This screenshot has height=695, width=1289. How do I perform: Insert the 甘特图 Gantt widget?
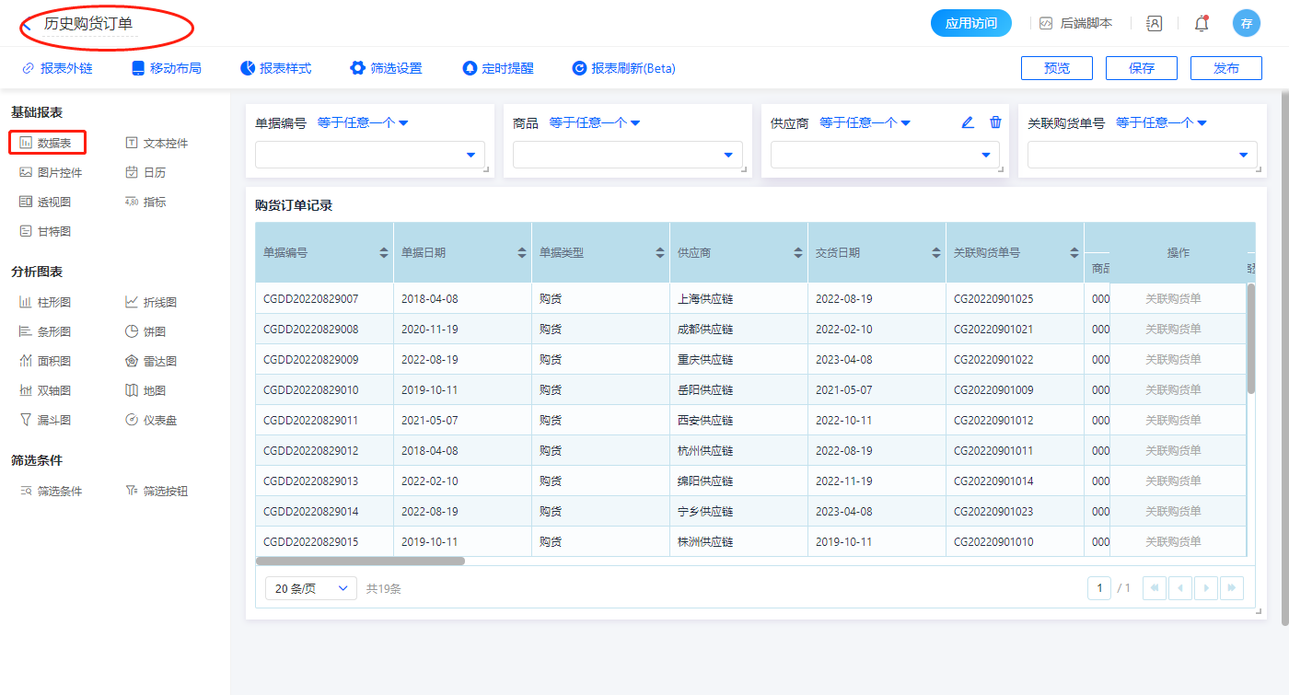pos(46,231)
